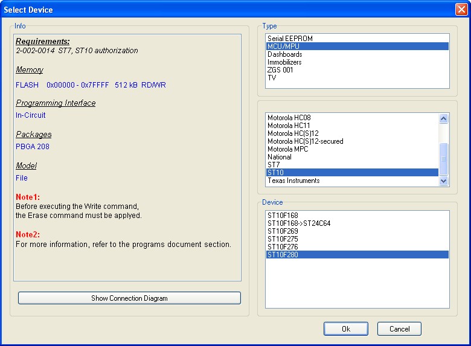Select Serial EEPROM in Type list
Viewport: 471px width, 346px height.
point(357,39)
